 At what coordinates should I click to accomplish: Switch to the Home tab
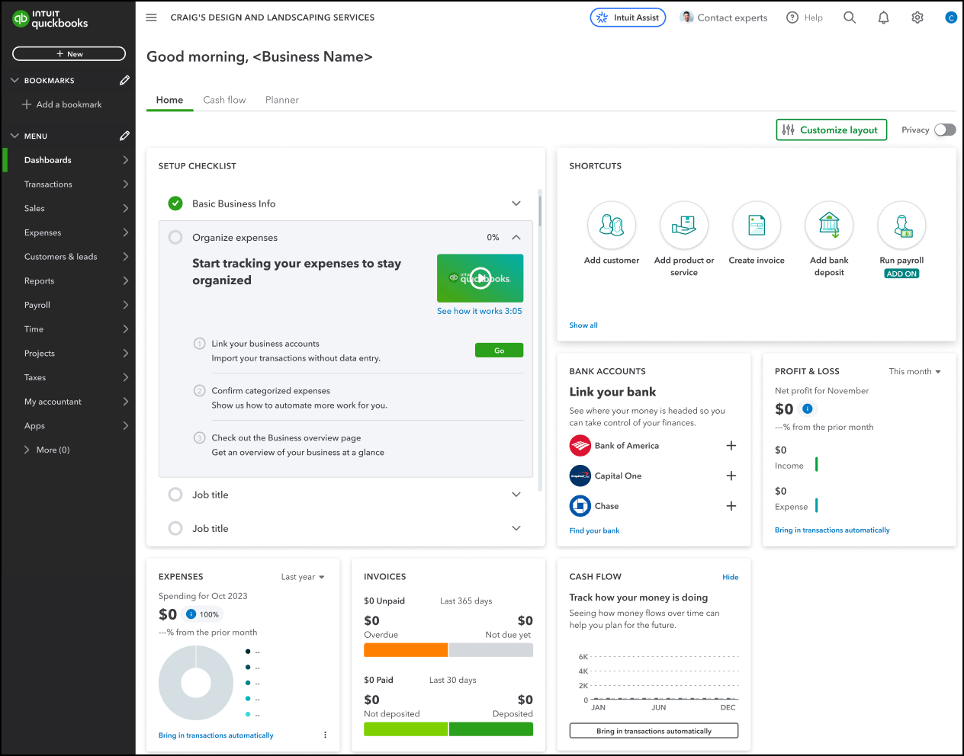(x=169, y=100)
